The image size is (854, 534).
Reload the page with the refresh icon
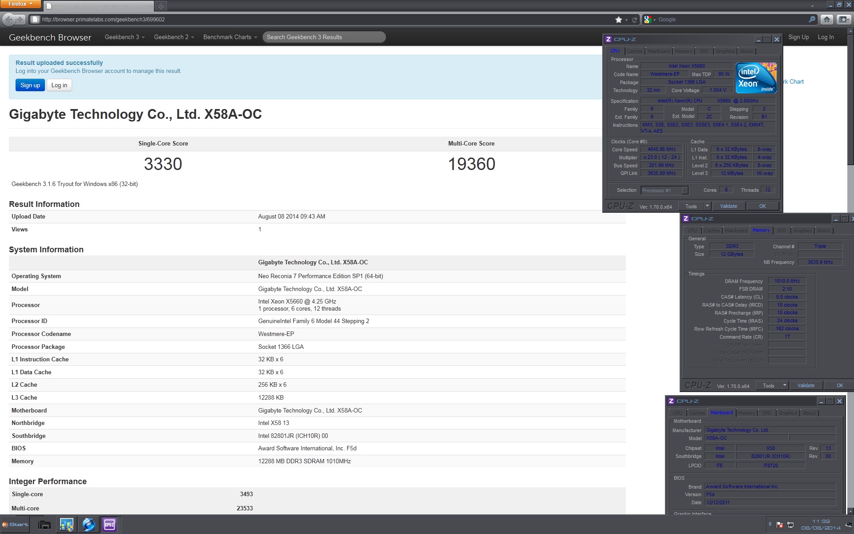pyautogui.click(x=635, y=20)
